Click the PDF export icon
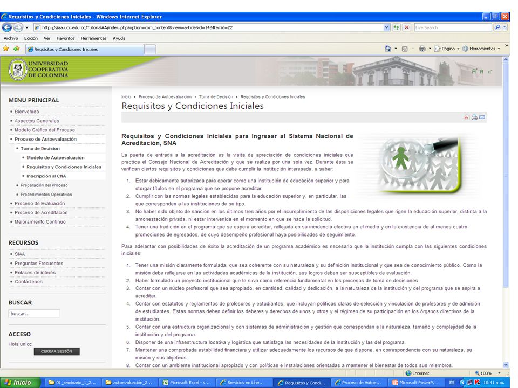The height and width of the screenshot is (388, 518). click(466, 117)
